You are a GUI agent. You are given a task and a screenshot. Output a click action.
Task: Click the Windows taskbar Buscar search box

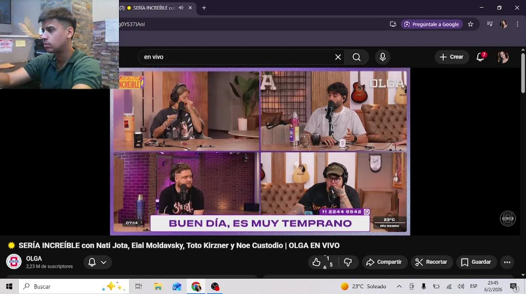pos(74,286)
